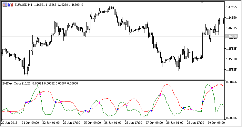Screen dimensions: 242x127
Task: Click the 22 Jun 01:00 time label
Action: coord(51,123)
